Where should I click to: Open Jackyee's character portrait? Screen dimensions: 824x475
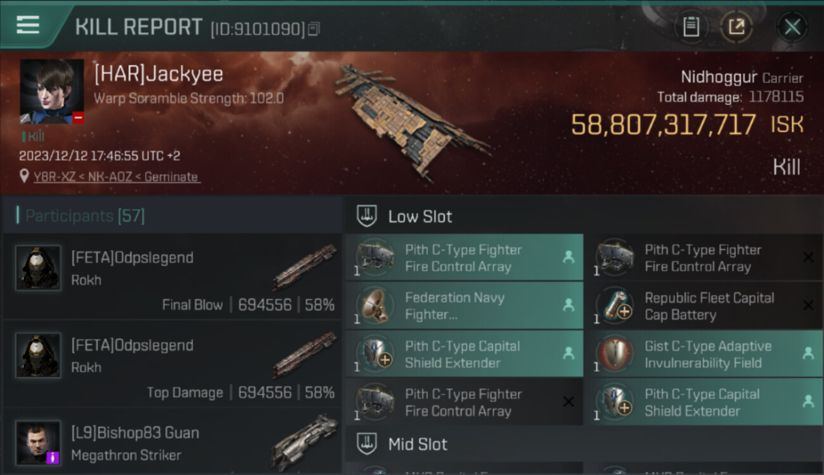tap(51, 91)
